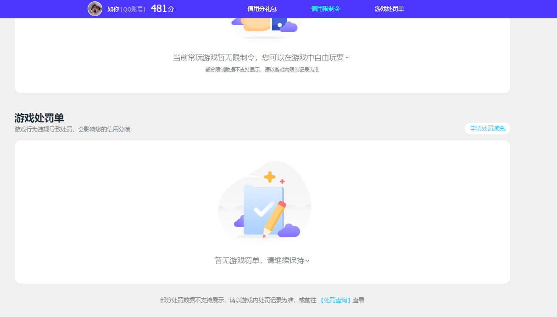Viewport: 557px width, 317px height.
Task: Click the small cloud left of the document
Action: pyautogui.click(x=240, y=222)
